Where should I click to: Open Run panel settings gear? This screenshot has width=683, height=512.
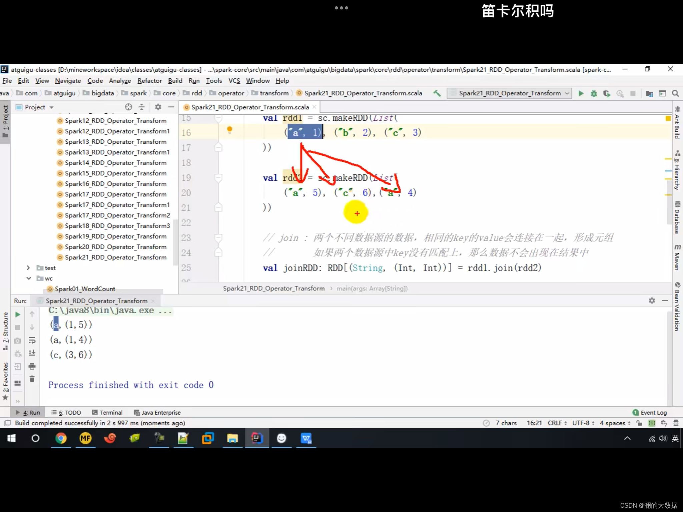click(652, 301)
